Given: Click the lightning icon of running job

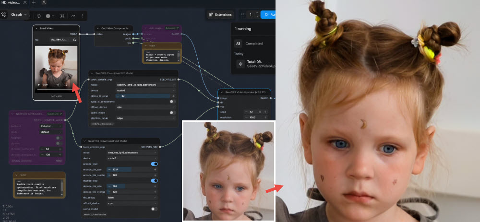Looking at the screenshot, I should point(240,64).
